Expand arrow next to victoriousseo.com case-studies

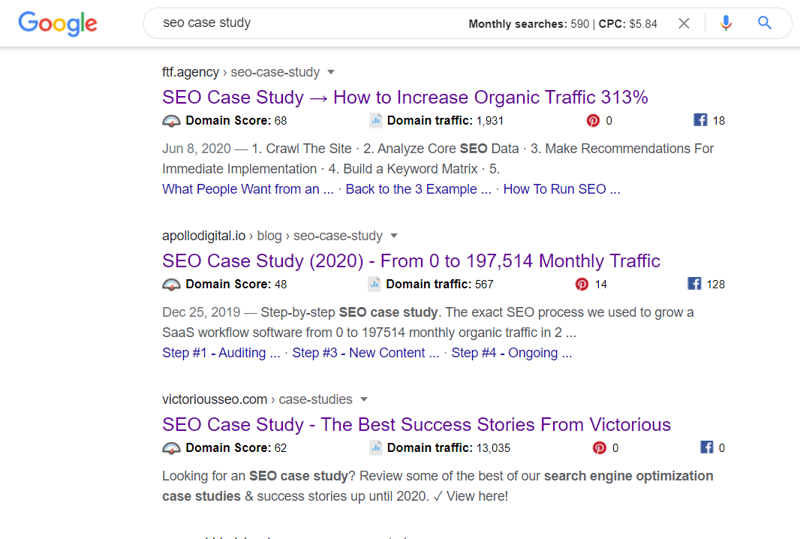[x=363, y=399]
